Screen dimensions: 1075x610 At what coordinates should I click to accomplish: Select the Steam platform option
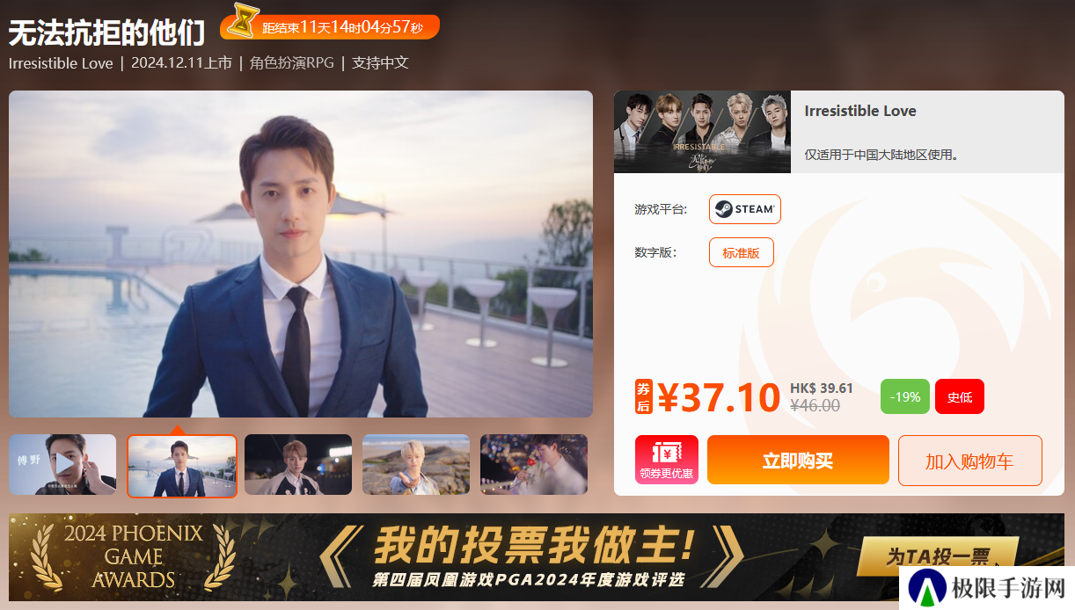(744, 209)
